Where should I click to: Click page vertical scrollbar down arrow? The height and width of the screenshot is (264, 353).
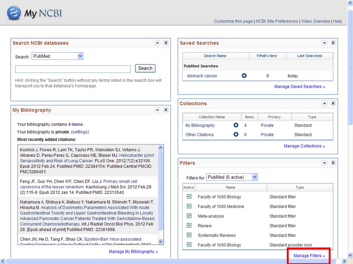[350, 255]
